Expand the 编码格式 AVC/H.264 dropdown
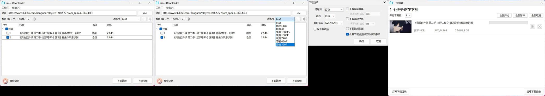Viewport: 545px width, 96px height. click(x=334, y=23)
